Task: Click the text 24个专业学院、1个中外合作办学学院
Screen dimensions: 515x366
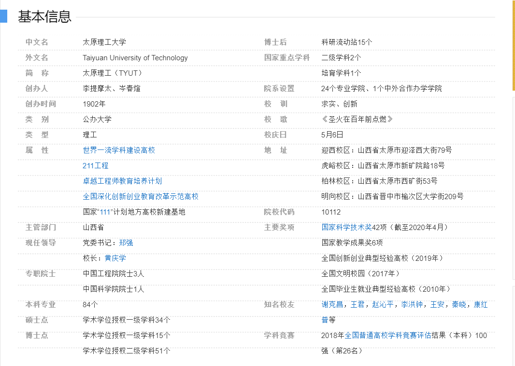Action: point(382,88)
